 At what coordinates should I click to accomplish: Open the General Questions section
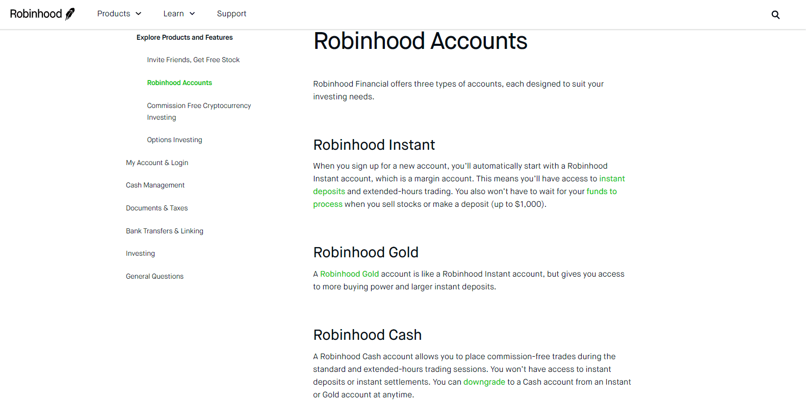point(154,276)
